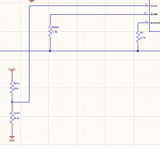Click the GND label text
Screen dimensions: 160x148
point(12,140)
